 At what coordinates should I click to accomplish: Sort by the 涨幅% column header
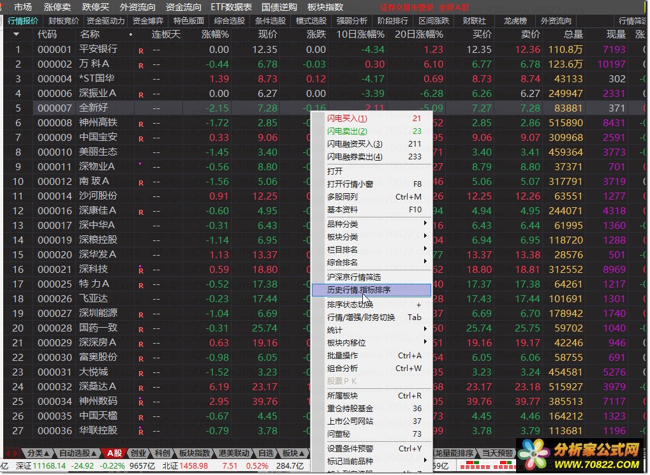215,34
